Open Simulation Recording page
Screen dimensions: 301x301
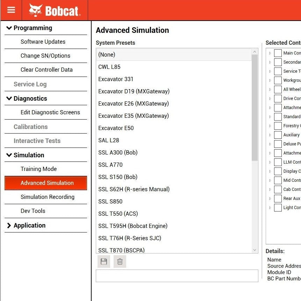(x=47, y=197)
